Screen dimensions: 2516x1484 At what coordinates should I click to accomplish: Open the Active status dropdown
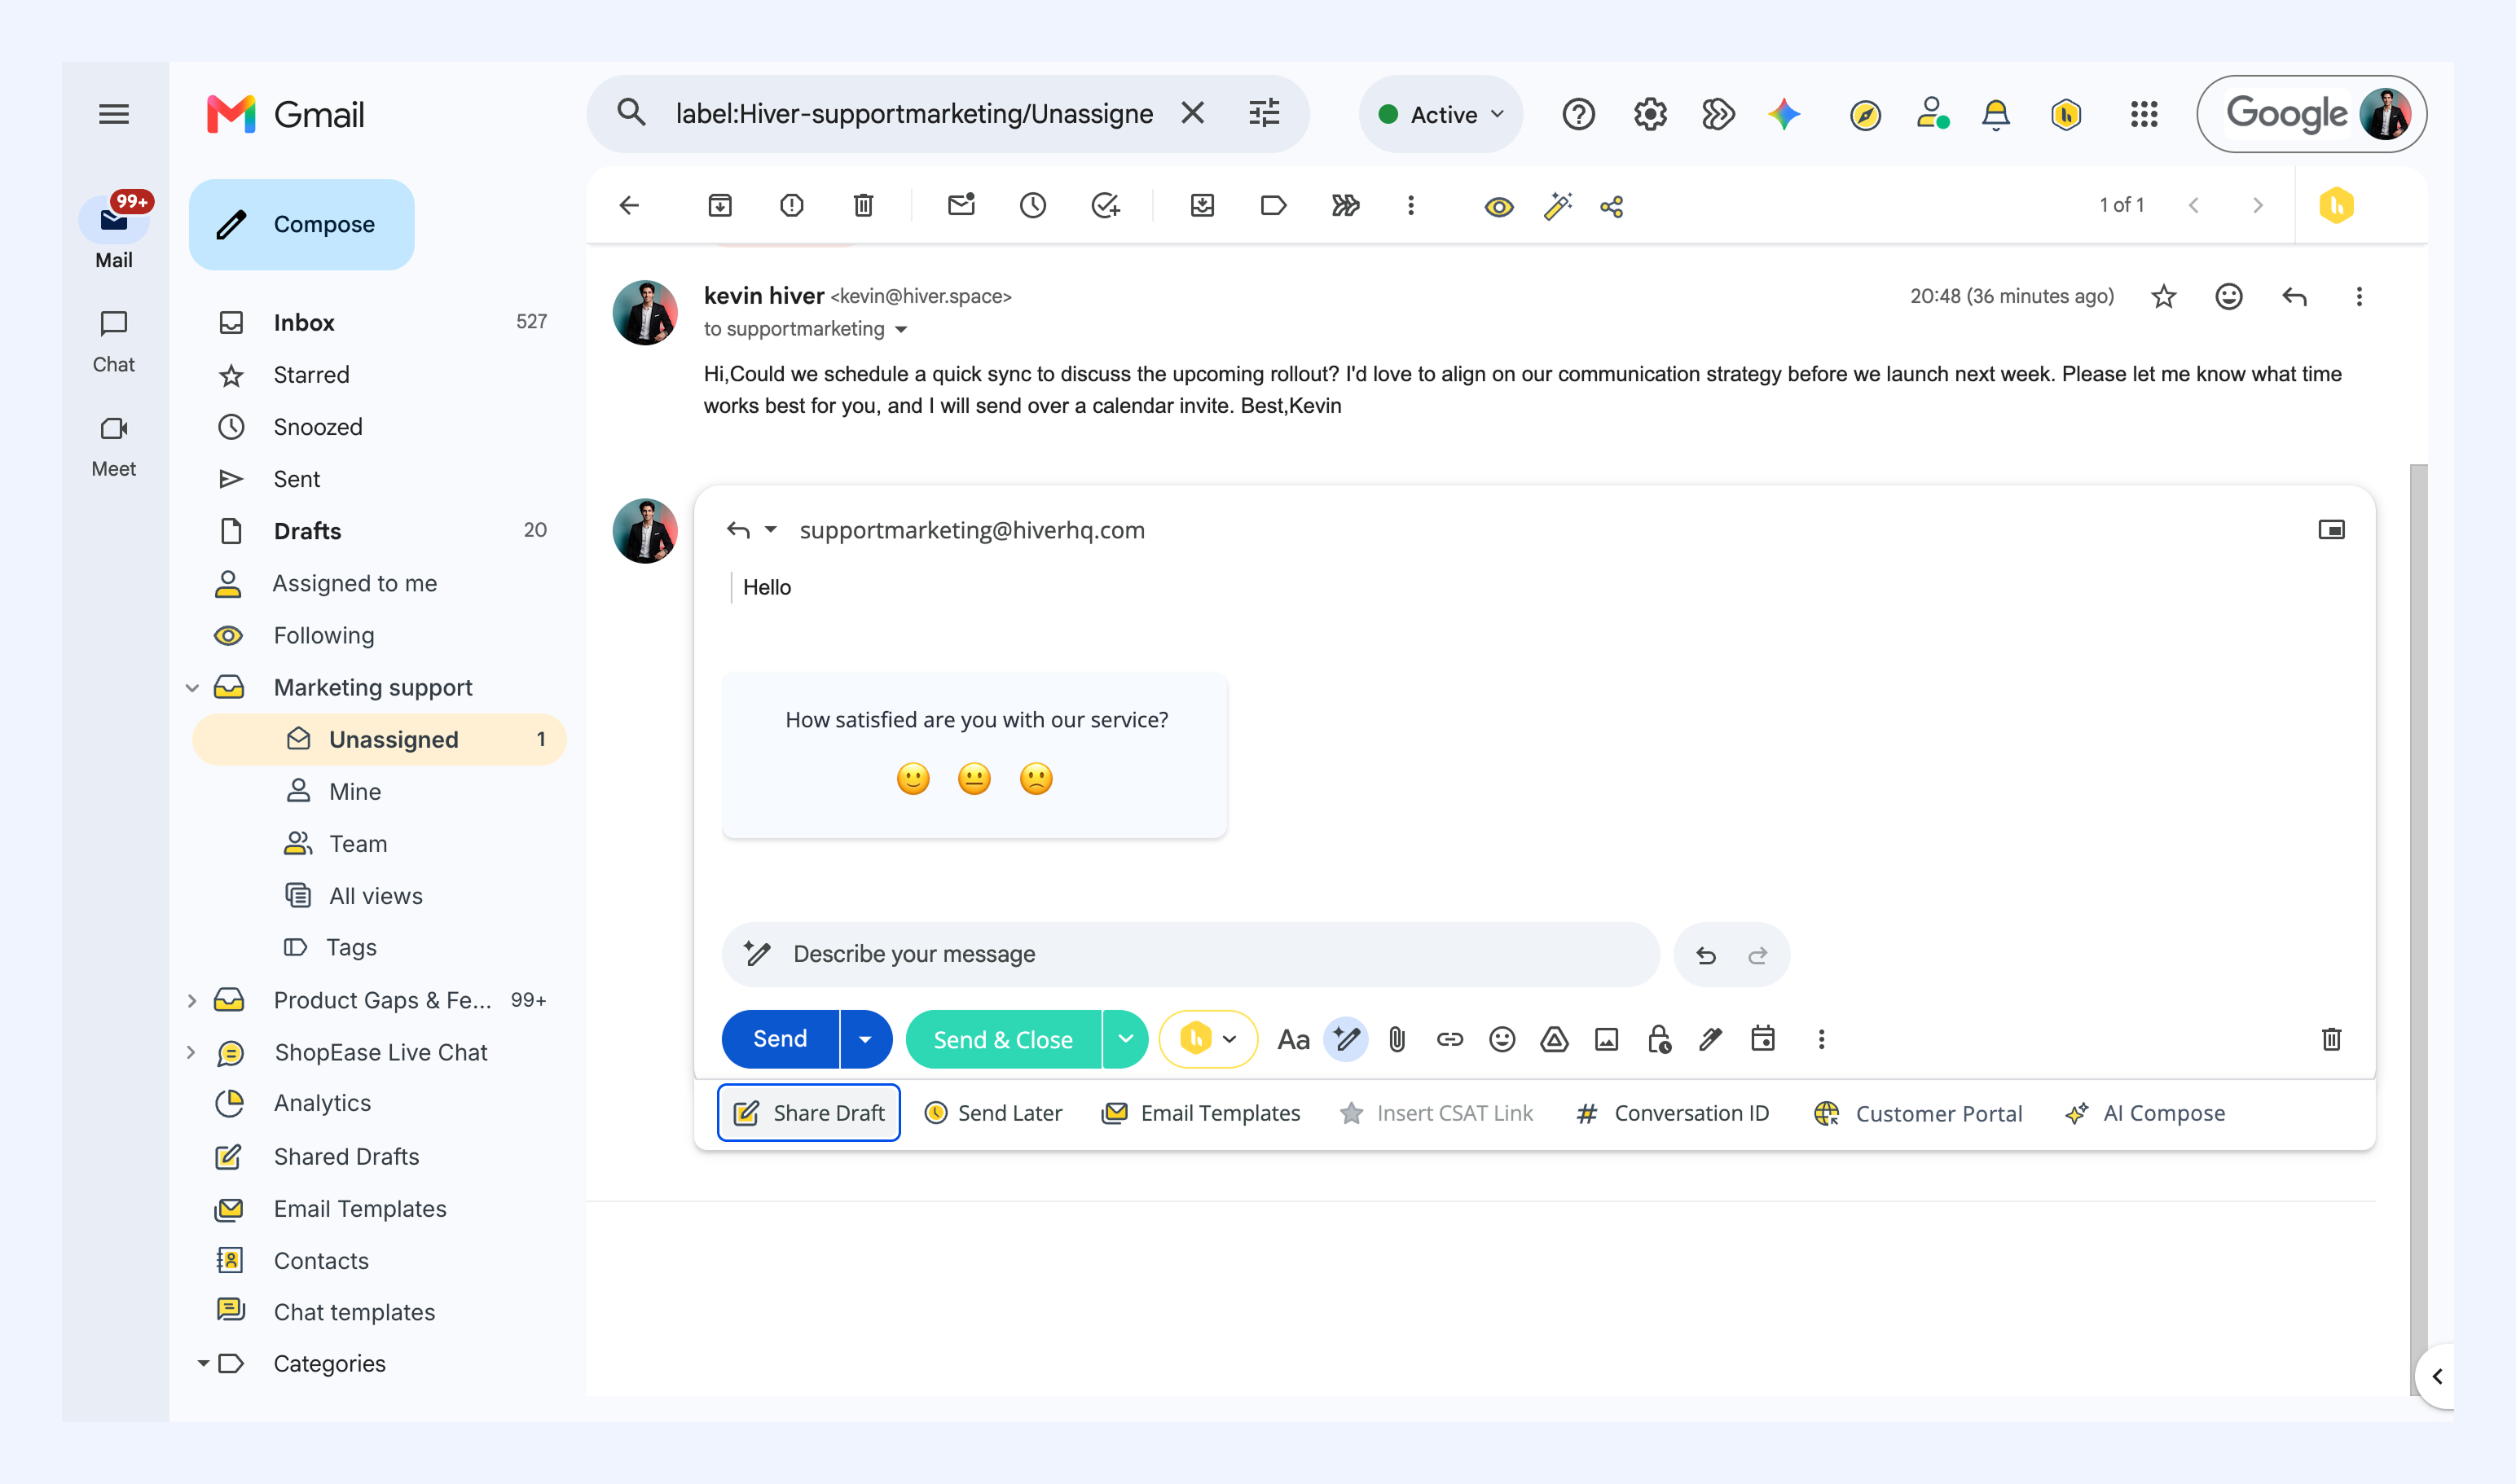(x=1441, y=114)
